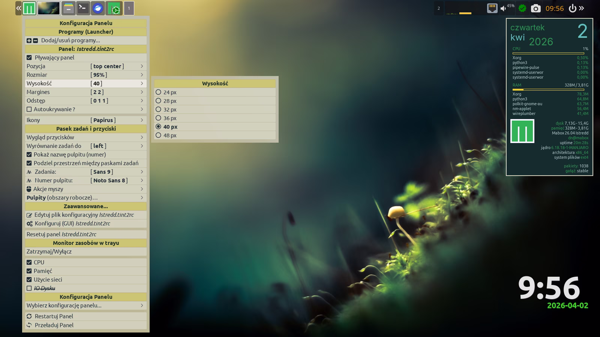This screenshot has height=337, width=600.
Task: Click the volume speaker icon
Action: click(x=503, y=8)
